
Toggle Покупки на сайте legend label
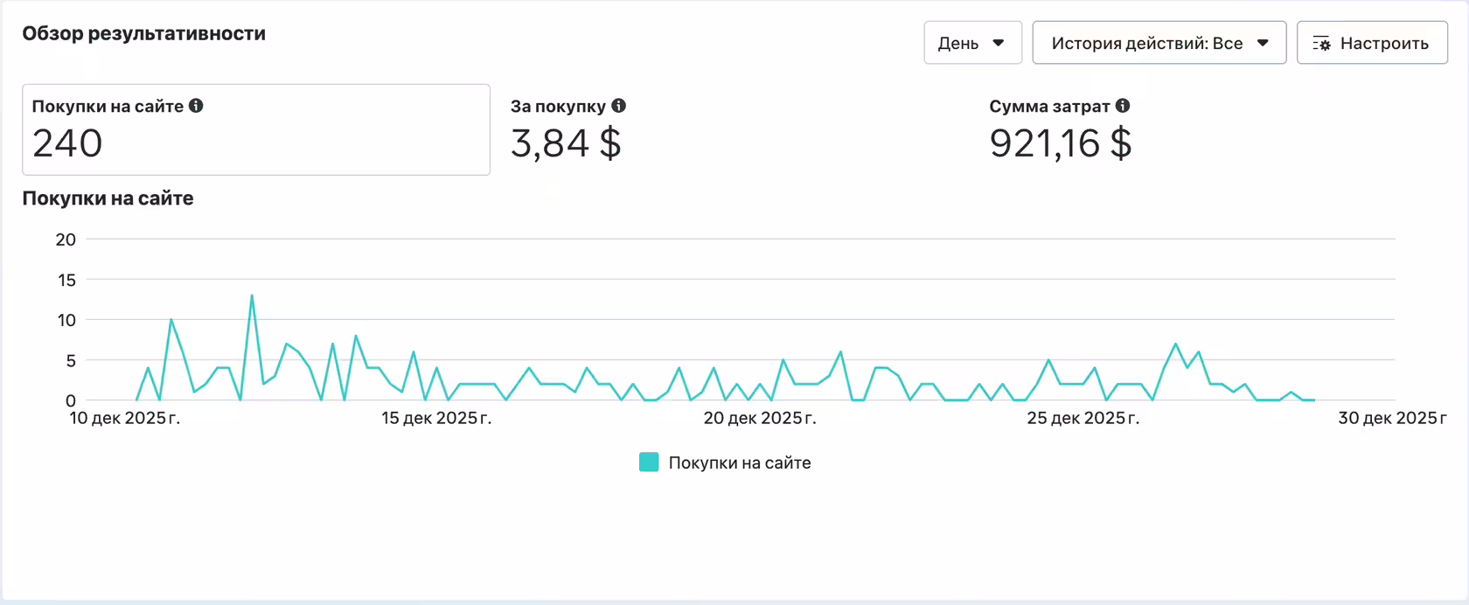(x=740, y=462)
